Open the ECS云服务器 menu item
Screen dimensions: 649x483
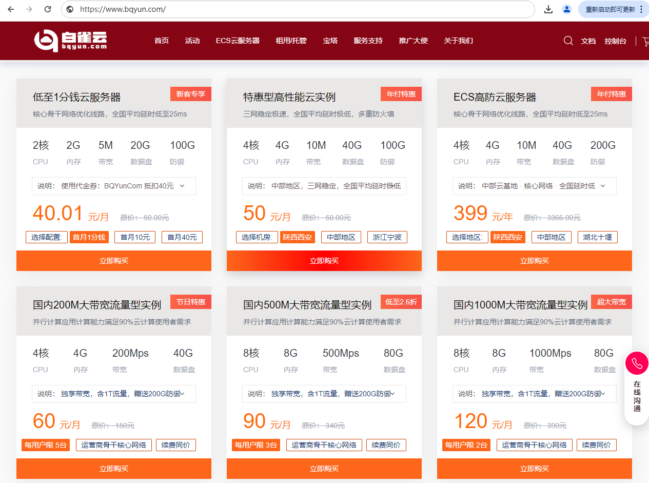click(238, 41)
